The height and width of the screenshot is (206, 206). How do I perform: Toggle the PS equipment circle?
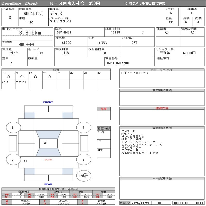tap(22, 77)
